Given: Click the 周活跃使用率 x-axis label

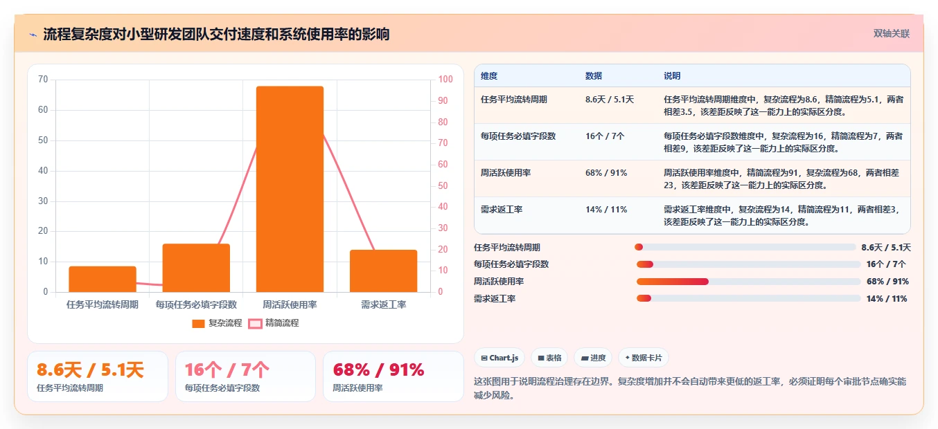Looking at the screenshot, I should tap(290, 304).
